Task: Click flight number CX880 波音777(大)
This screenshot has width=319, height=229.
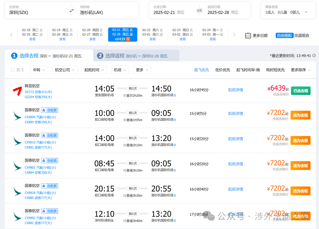Action: tap(38, 198)
